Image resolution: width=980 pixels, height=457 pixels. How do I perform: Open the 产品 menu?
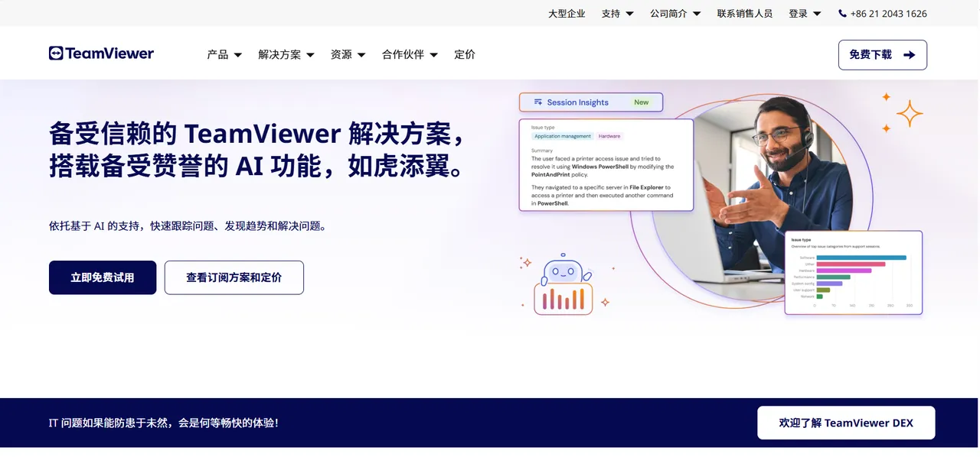pos(224,54)
